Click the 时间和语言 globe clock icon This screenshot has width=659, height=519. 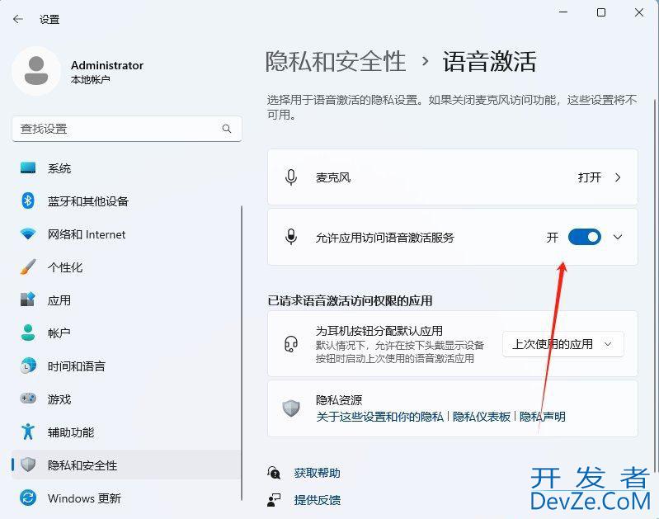coord(28,366)
